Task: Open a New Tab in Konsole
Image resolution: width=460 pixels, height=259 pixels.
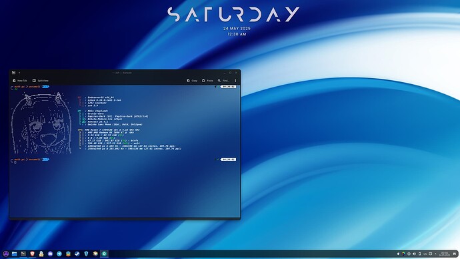Action: (19, 81)
